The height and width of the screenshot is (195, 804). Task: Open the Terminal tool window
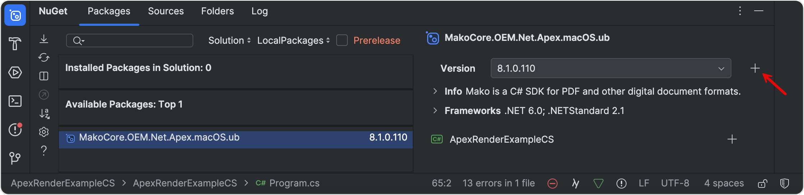coord(15,101)
